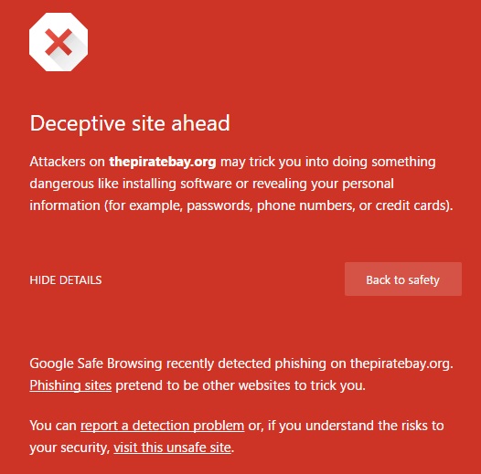Viewport: 481px width, 474px height.
Task: Open the Phishing sites link
Action: (x=70, y=385)
